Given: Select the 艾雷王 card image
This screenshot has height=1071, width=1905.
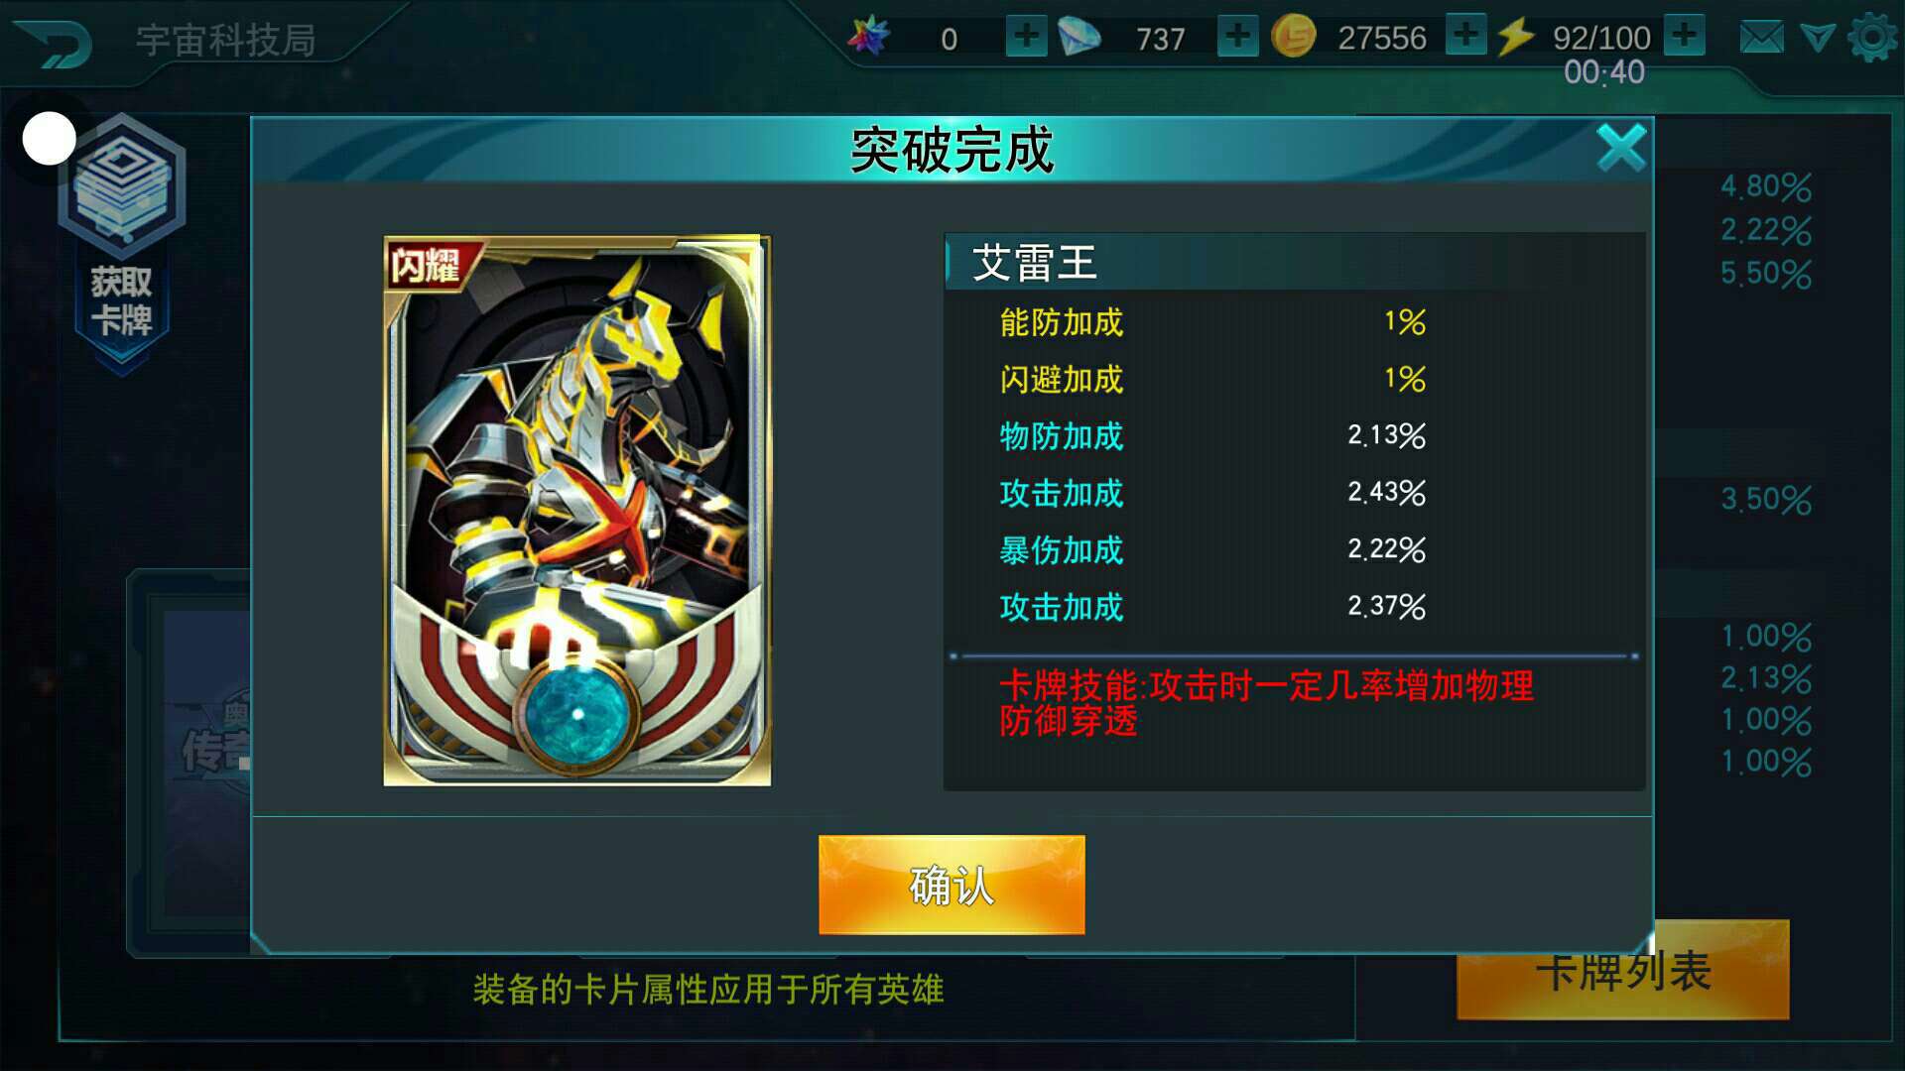Looking at the screenshot, I should (577, 511).
